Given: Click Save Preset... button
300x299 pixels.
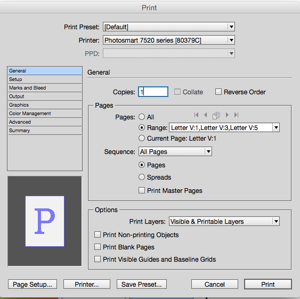Looking at the screenshot, I should click(x=142, y=284).
